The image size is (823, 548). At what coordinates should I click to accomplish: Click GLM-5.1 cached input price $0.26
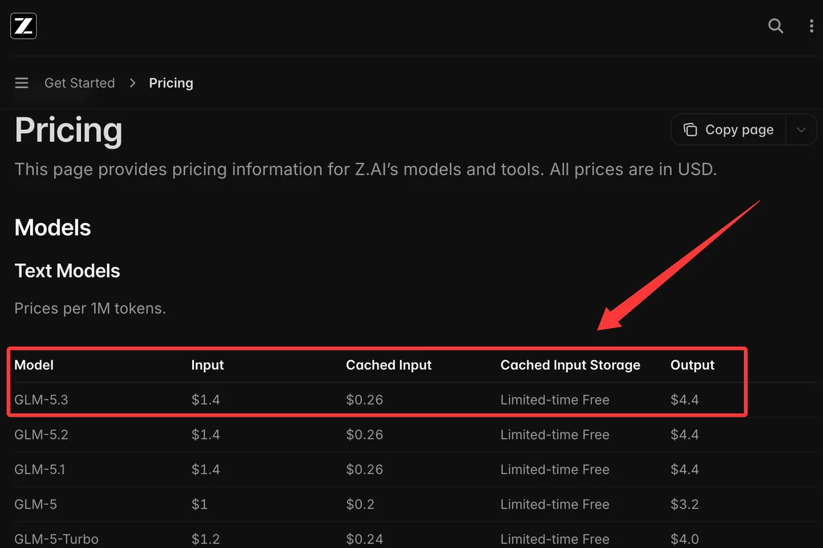coord(365,470)
